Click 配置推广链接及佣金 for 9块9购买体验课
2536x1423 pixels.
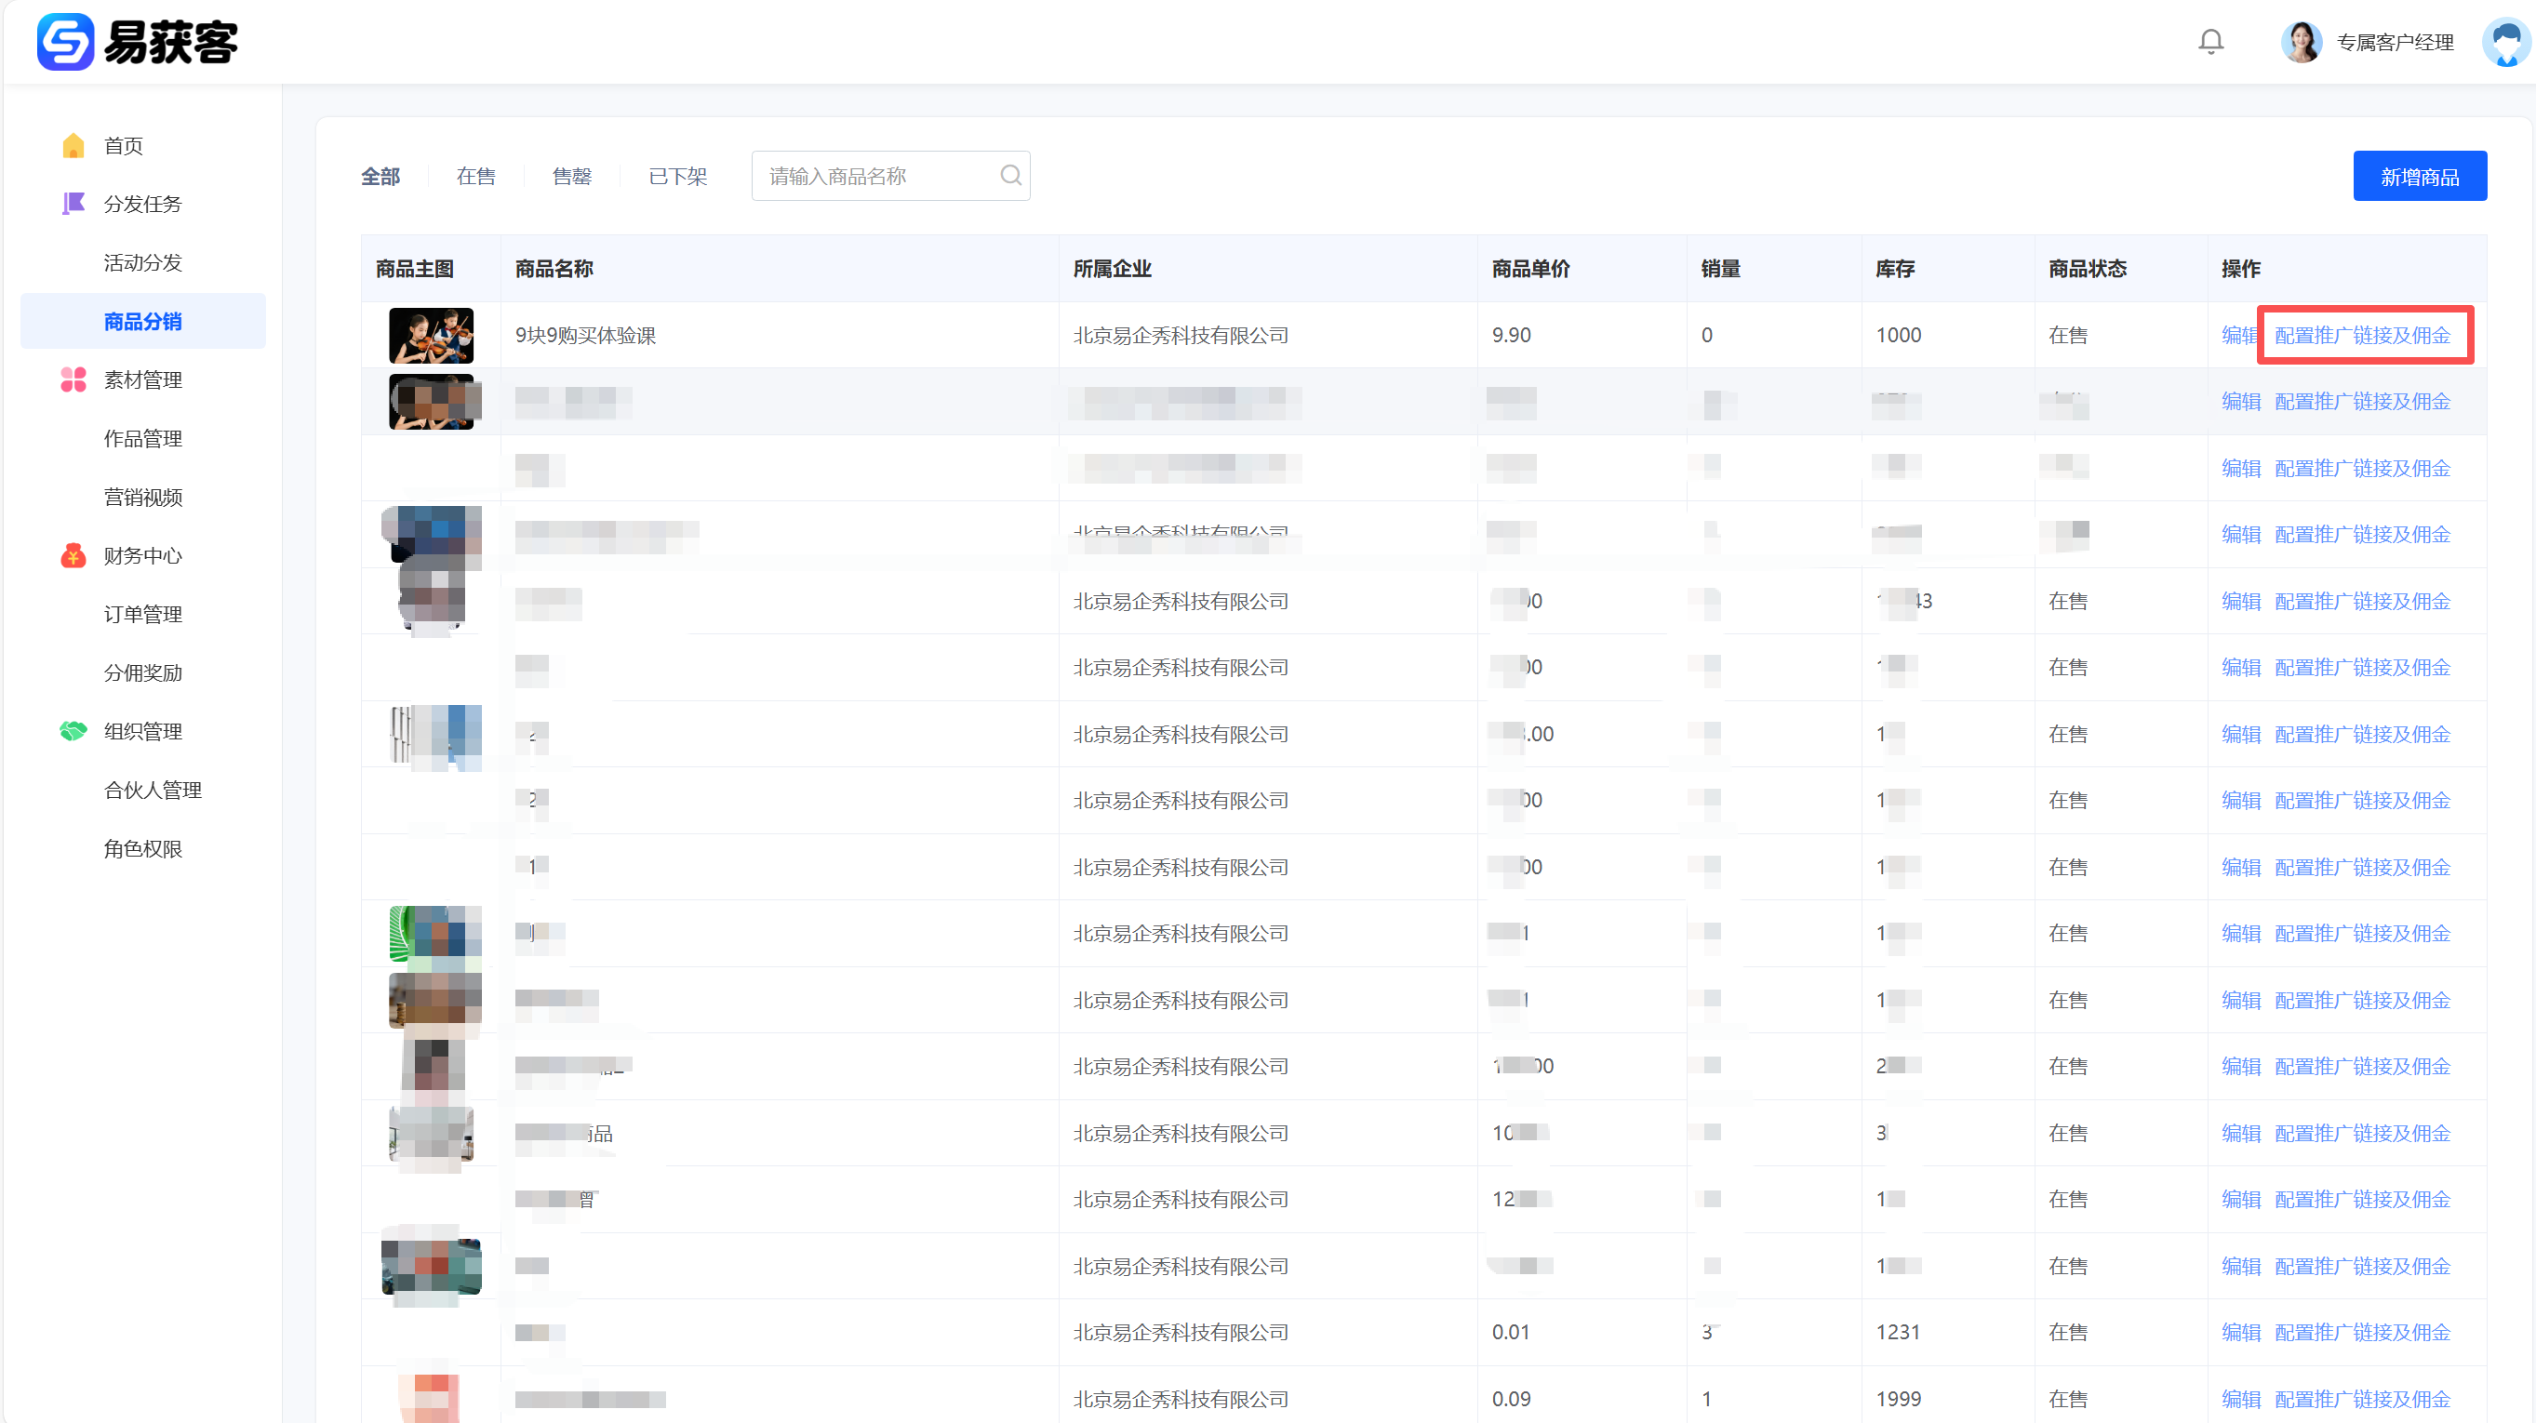(x=2362, y=336)
